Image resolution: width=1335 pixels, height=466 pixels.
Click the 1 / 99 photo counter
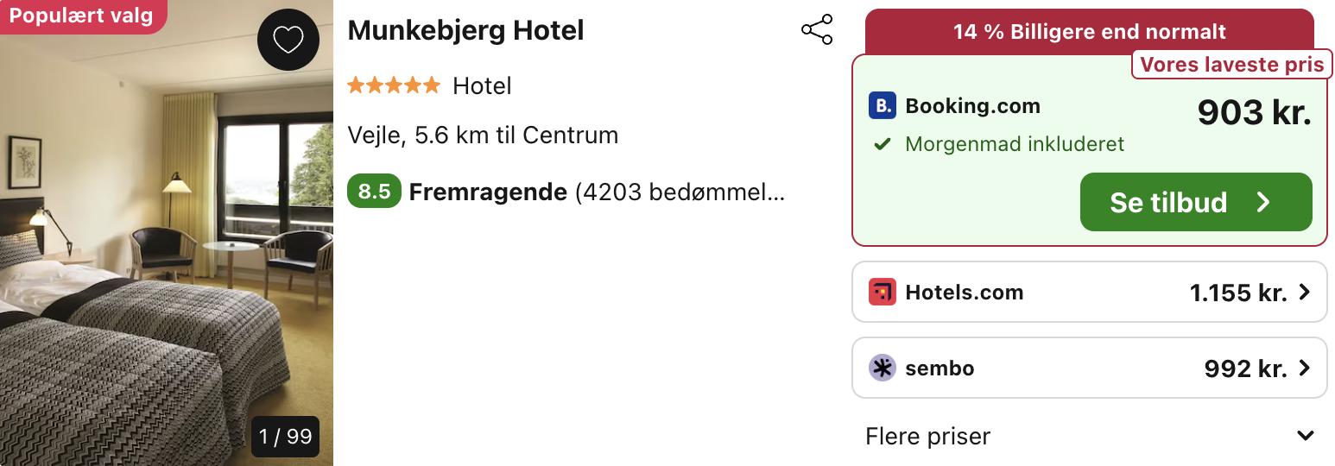point(286,437)
